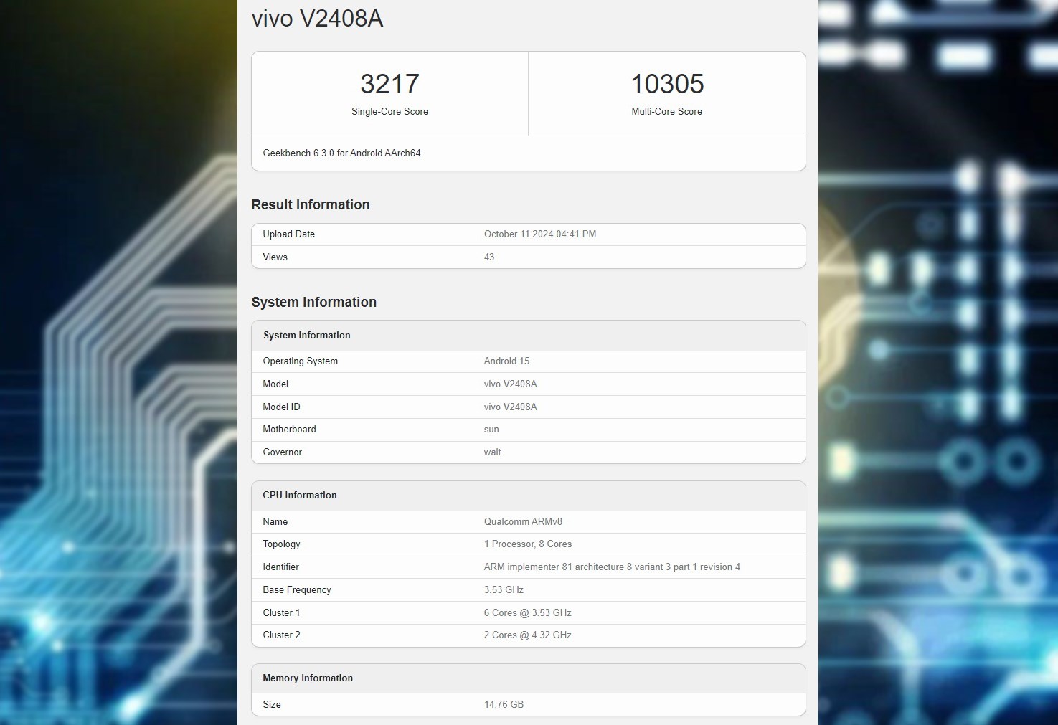Click the Governor value walt

[492, 452]
